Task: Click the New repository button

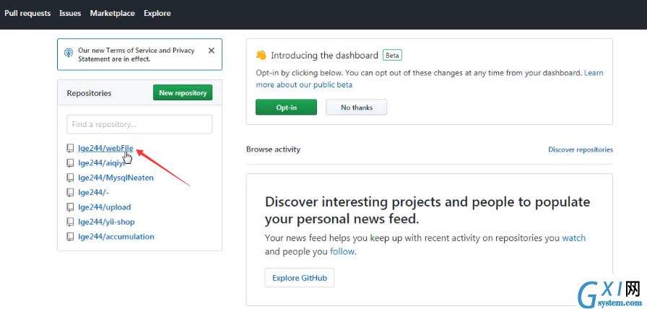Action: pyautogui.click(x=183, y=93)
